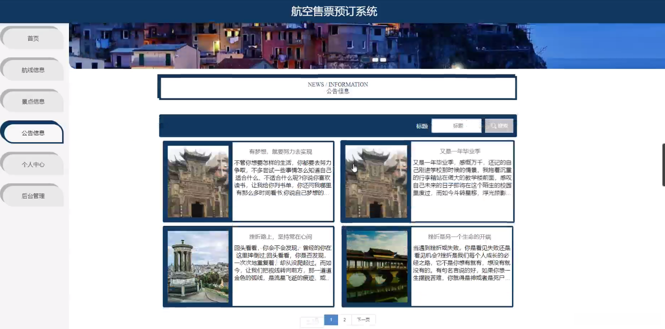Open 后台管理 from the sidebar

point(33,196)
